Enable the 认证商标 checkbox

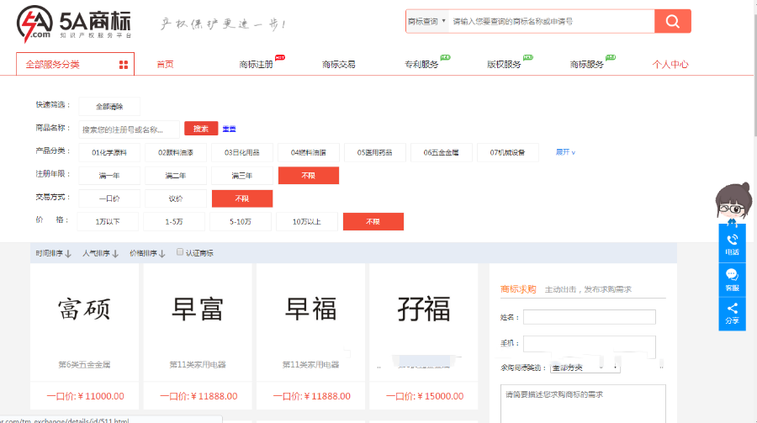coord(180,252)
